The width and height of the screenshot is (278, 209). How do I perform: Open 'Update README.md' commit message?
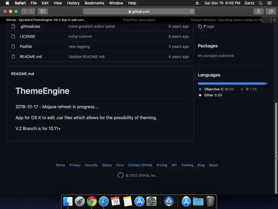[x=86, y=57]
